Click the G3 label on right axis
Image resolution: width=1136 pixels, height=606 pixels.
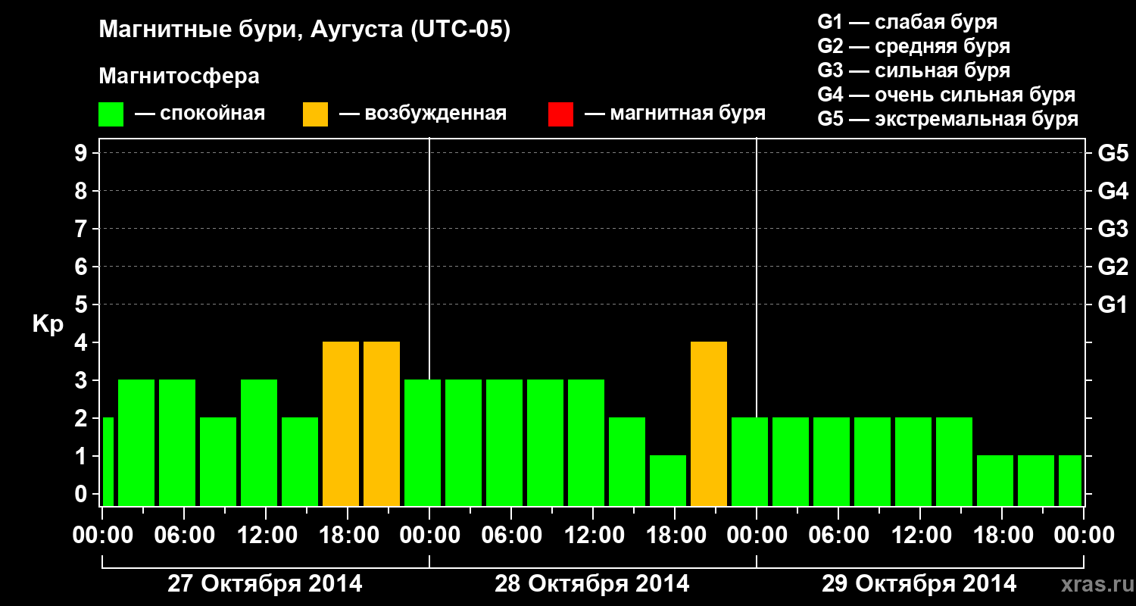[1113, 229]
